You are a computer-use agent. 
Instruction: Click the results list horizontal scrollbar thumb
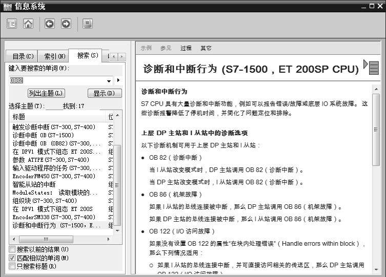[46, 239]
